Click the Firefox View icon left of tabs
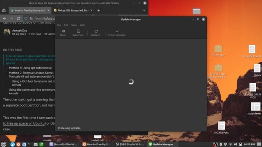 point(4,10)
